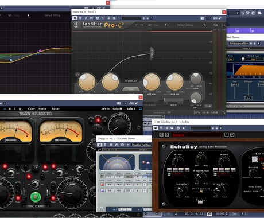Click the purple EQ band node in EQ window
This screenshot has height=218, width=264.
(x=40, y=50)
